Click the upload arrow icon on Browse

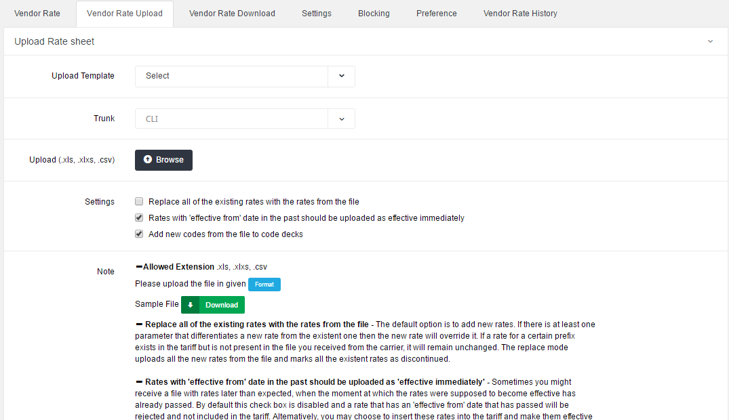[148, 160]
